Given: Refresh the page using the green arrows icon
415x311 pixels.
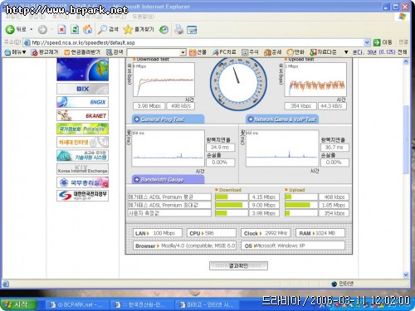Looking at the screenshot, I should 75,29.
